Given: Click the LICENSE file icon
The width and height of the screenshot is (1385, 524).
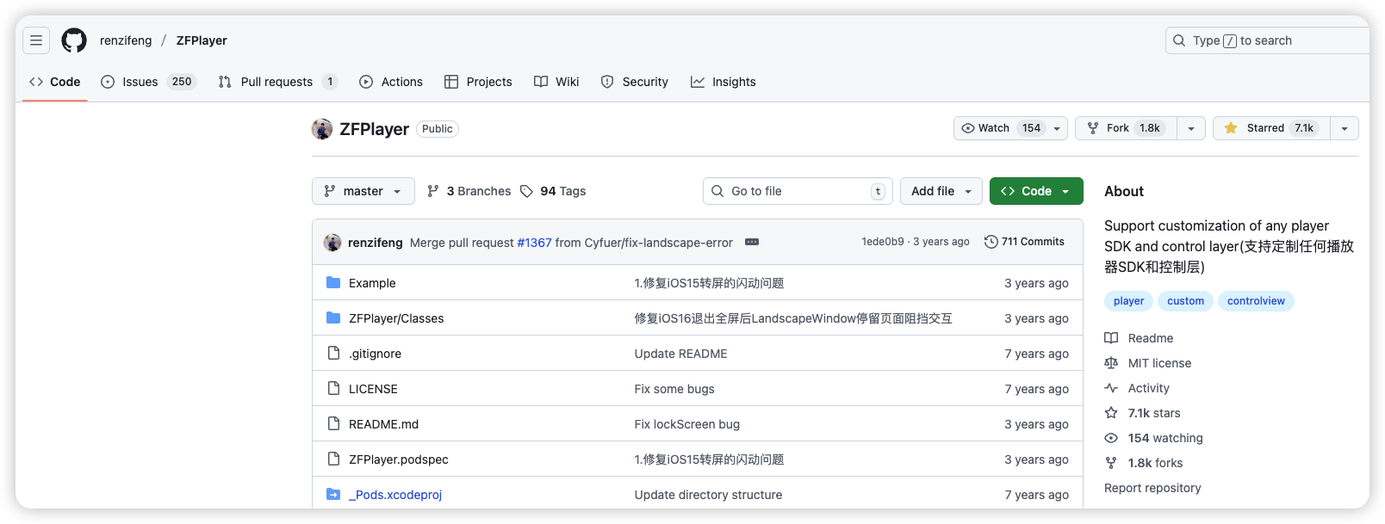Looking at the screenshot, I should tap(333, 388).
